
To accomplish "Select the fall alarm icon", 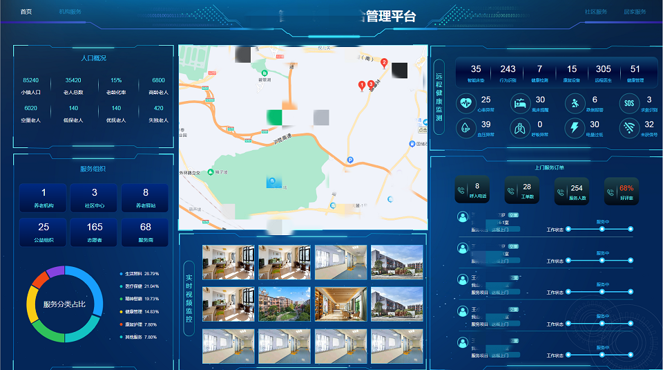I will pyautogui.click(x=575, y=104).
